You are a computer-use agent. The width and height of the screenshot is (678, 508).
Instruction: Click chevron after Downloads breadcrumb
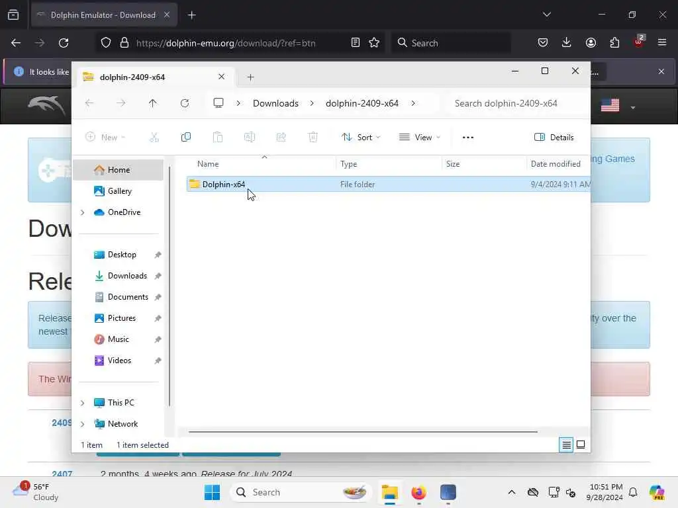tap(313, 103)
